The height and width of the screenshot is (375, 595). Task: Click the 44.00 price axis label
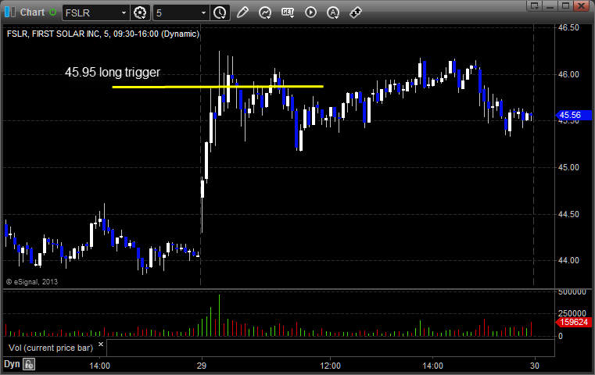click(568, 260)
